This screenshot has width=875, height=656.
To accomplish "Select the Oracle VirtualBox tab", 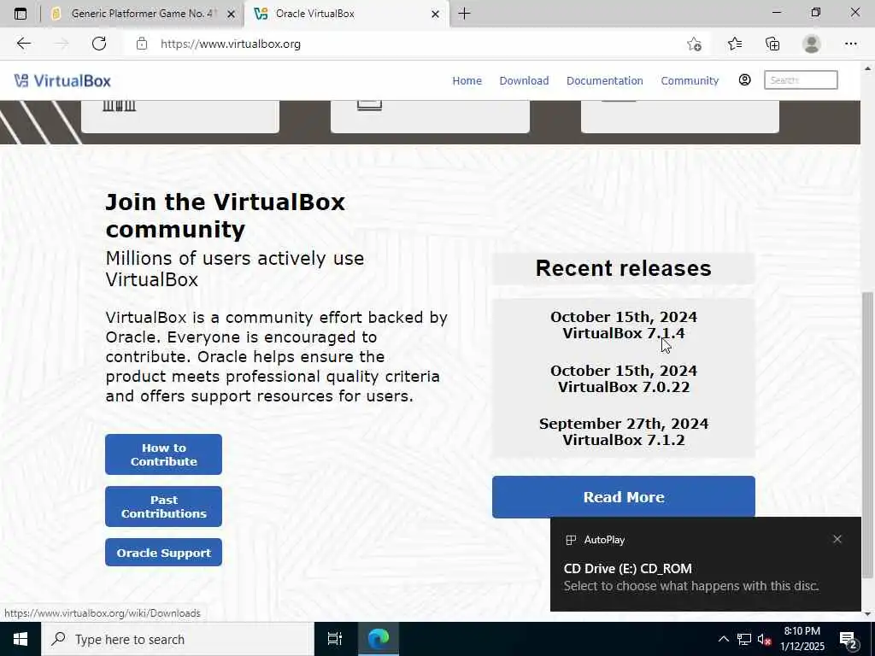I will click(x=346, y=14).
